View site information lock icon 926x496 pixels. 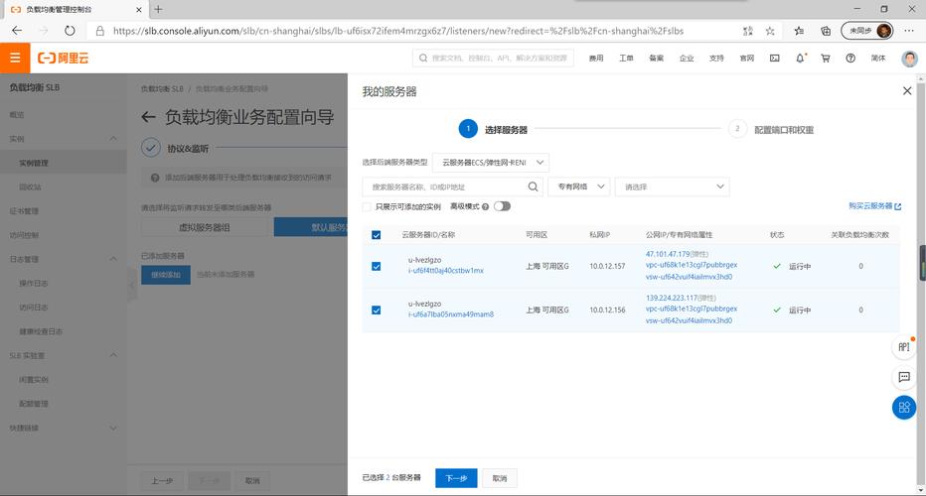(100, 31)
